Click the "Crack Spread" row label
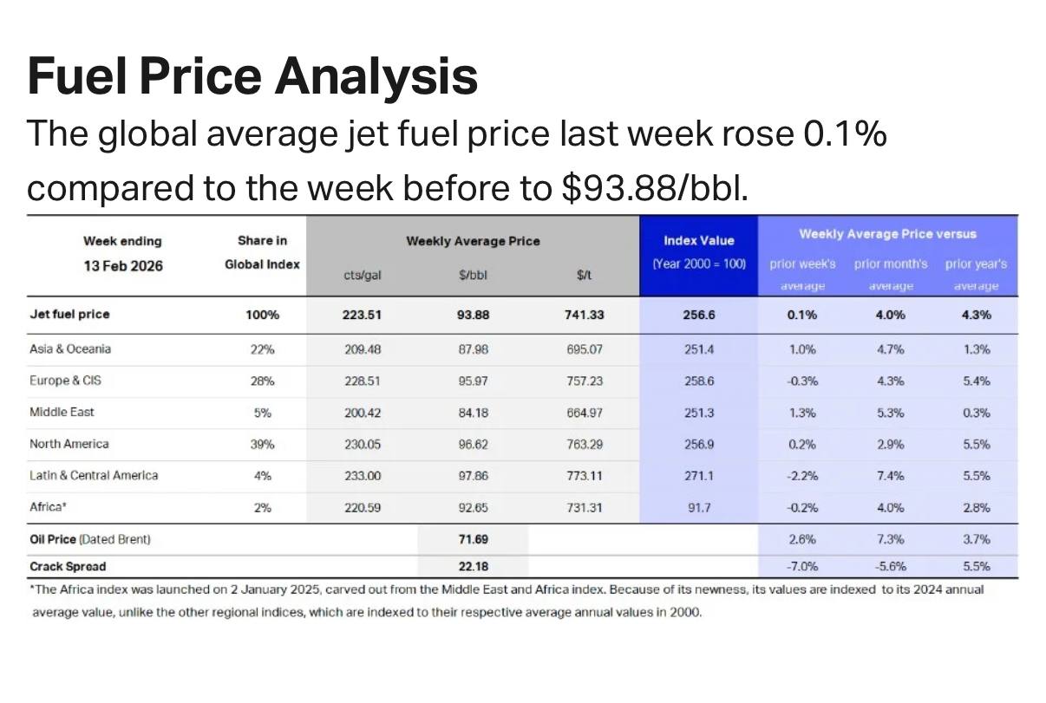The width and height of the screenshot is (1046, 703). [x=68, y=567]
